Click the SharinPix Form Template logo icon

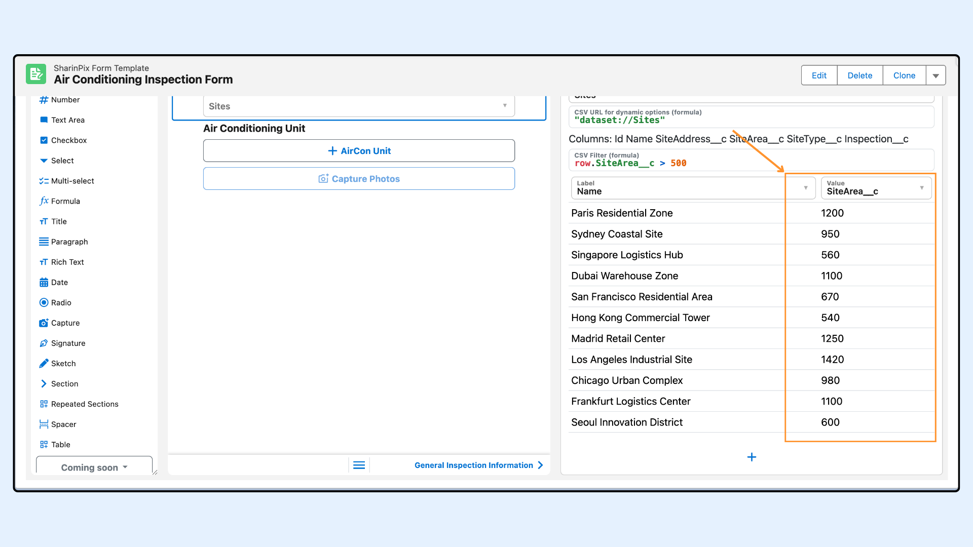pyautogui.click(x=36, y=74)
